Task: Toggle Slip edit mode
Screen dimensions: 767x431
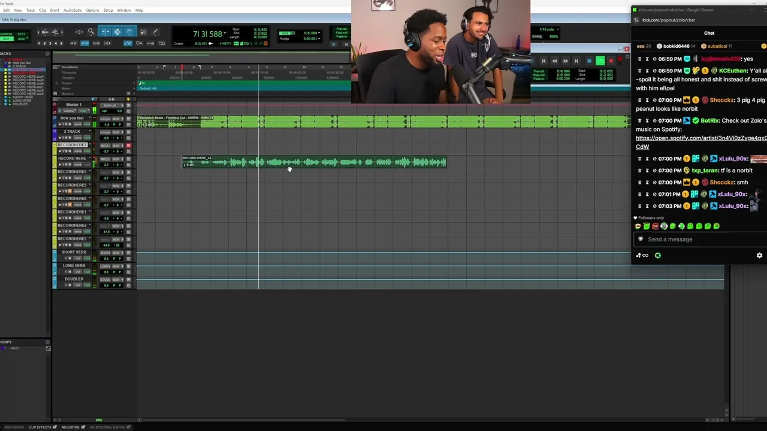Action: pos(5,38)
